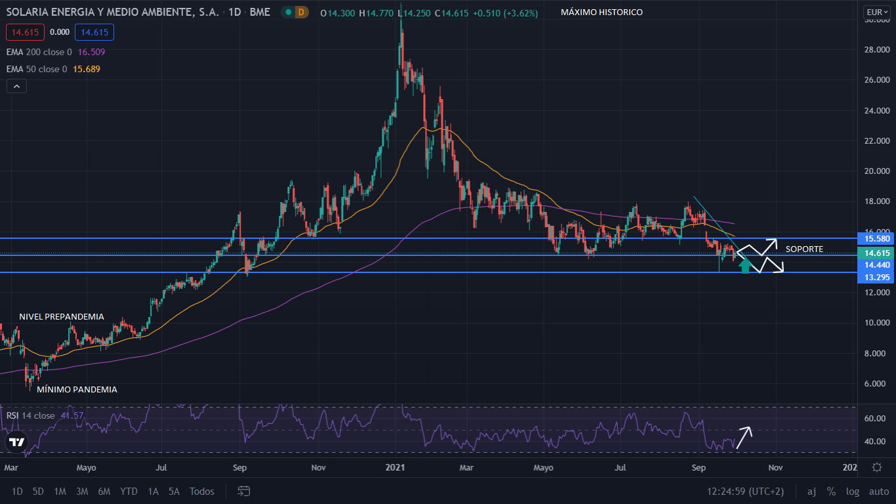Select the YTD date range
Screen dimensions: 896x504
click(x=129, y=491)
